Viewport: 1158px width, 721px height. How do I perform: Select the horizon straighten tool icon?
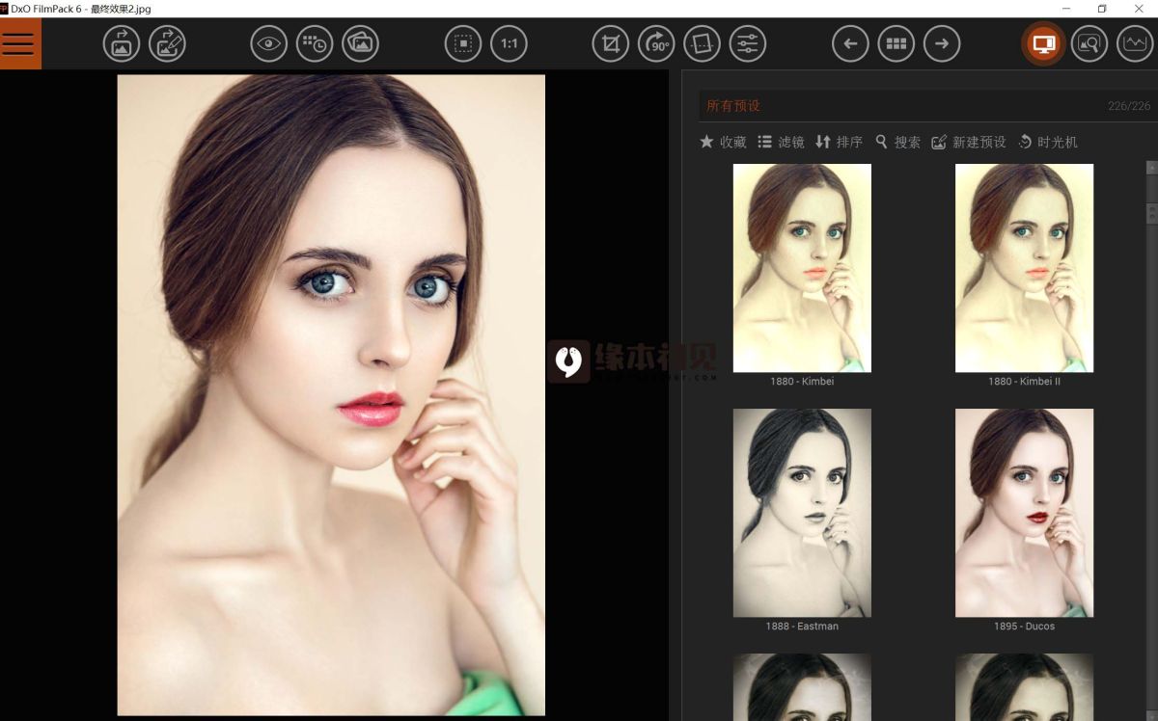pos(702,43)
